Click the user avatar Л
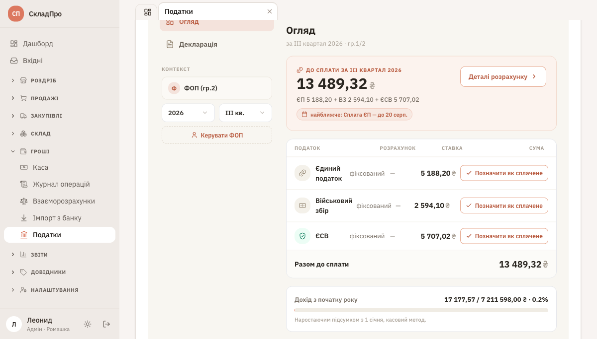Screen dimensions: 597x339 [x=14, y=324]
